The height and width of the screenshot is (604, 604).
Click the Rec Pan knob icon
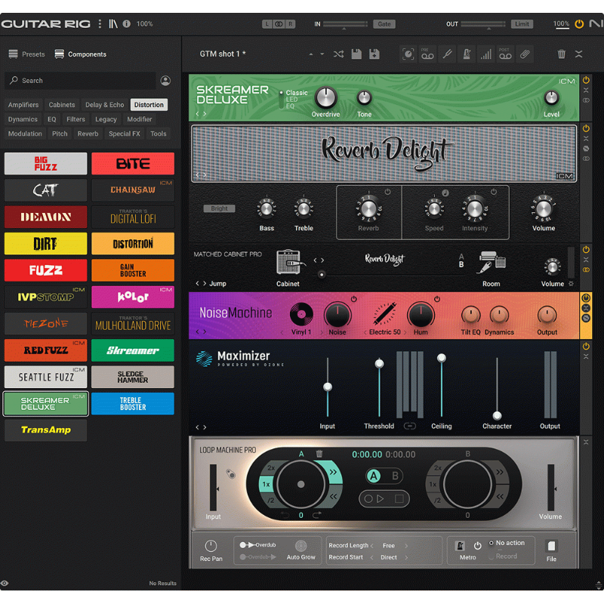[211, 546]
